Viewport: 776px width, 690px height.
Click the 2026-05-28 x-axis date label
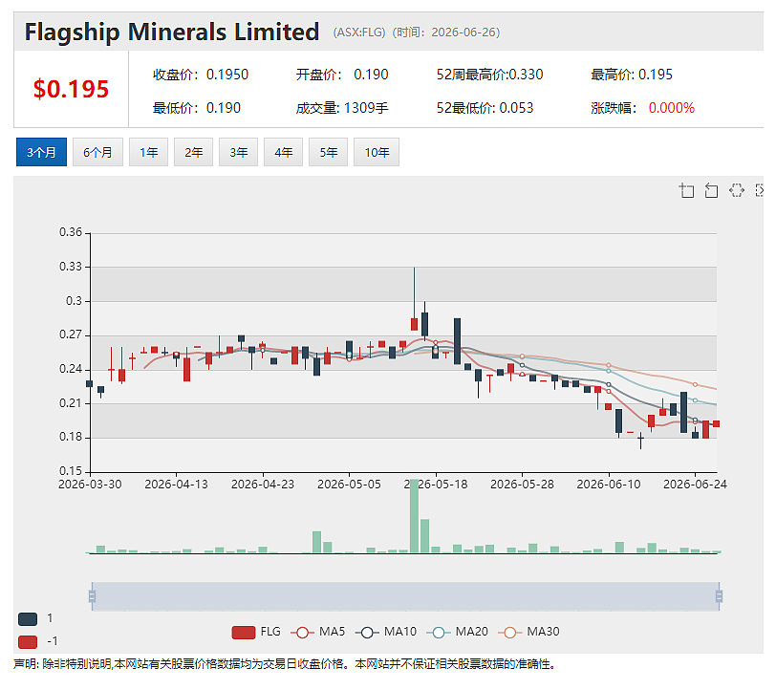tap(522, 485)
